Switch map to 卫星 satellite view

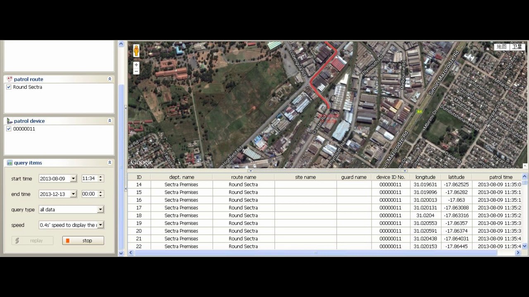[517, 47]
